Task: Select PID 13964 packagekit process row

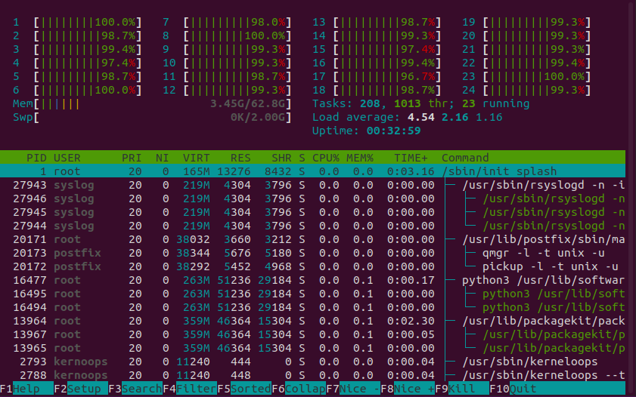Action: click(318, 321)
